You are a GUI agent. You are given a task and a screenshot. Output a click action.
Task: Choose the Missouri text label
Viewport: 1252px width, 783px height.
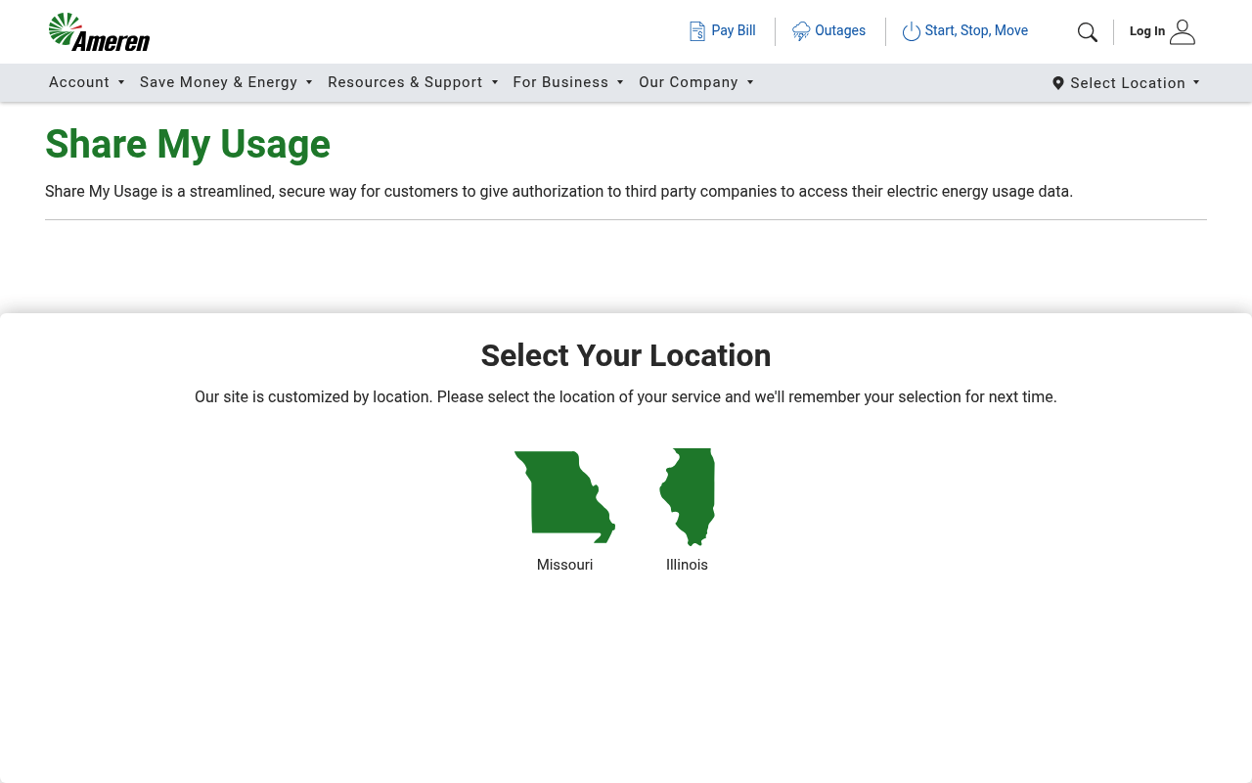[564, 565]
